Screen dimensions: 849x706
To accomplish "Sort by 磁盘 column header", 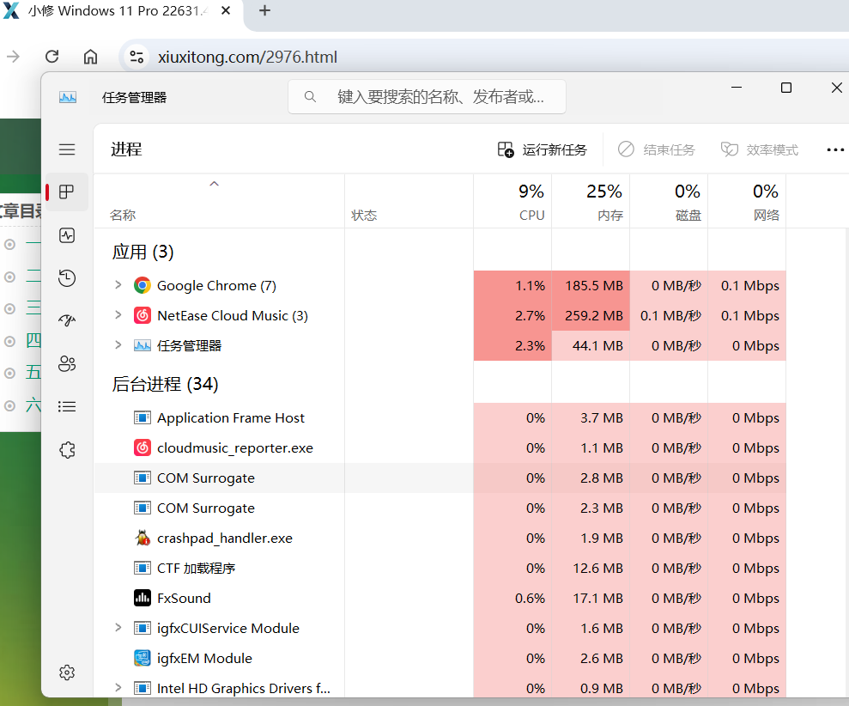I will pos(669,201).
